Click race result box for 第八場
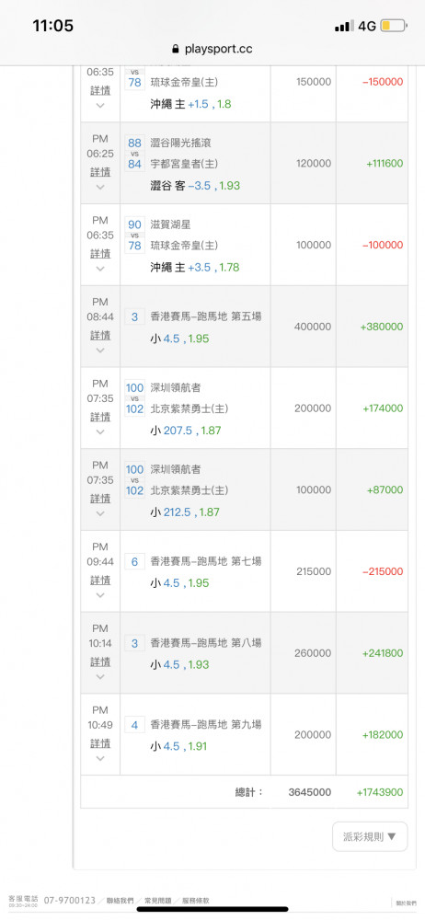This screenshot has height=920, width=425. pos(134,644)
